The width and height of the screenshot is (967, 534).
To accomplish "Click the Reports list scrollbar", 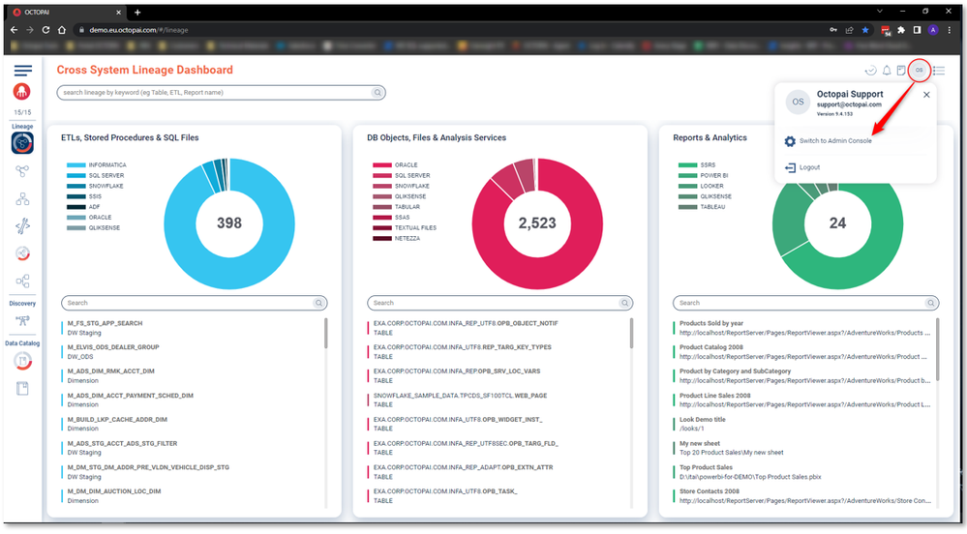I will [937, 349].
